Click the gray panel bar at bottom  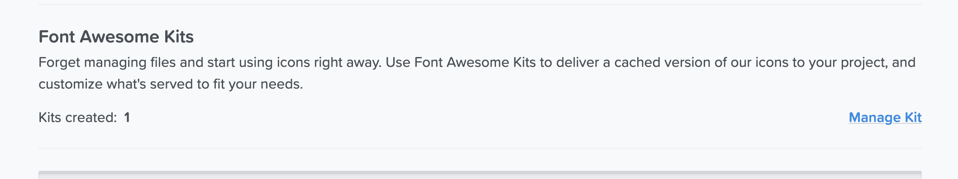tap(480, 175)
